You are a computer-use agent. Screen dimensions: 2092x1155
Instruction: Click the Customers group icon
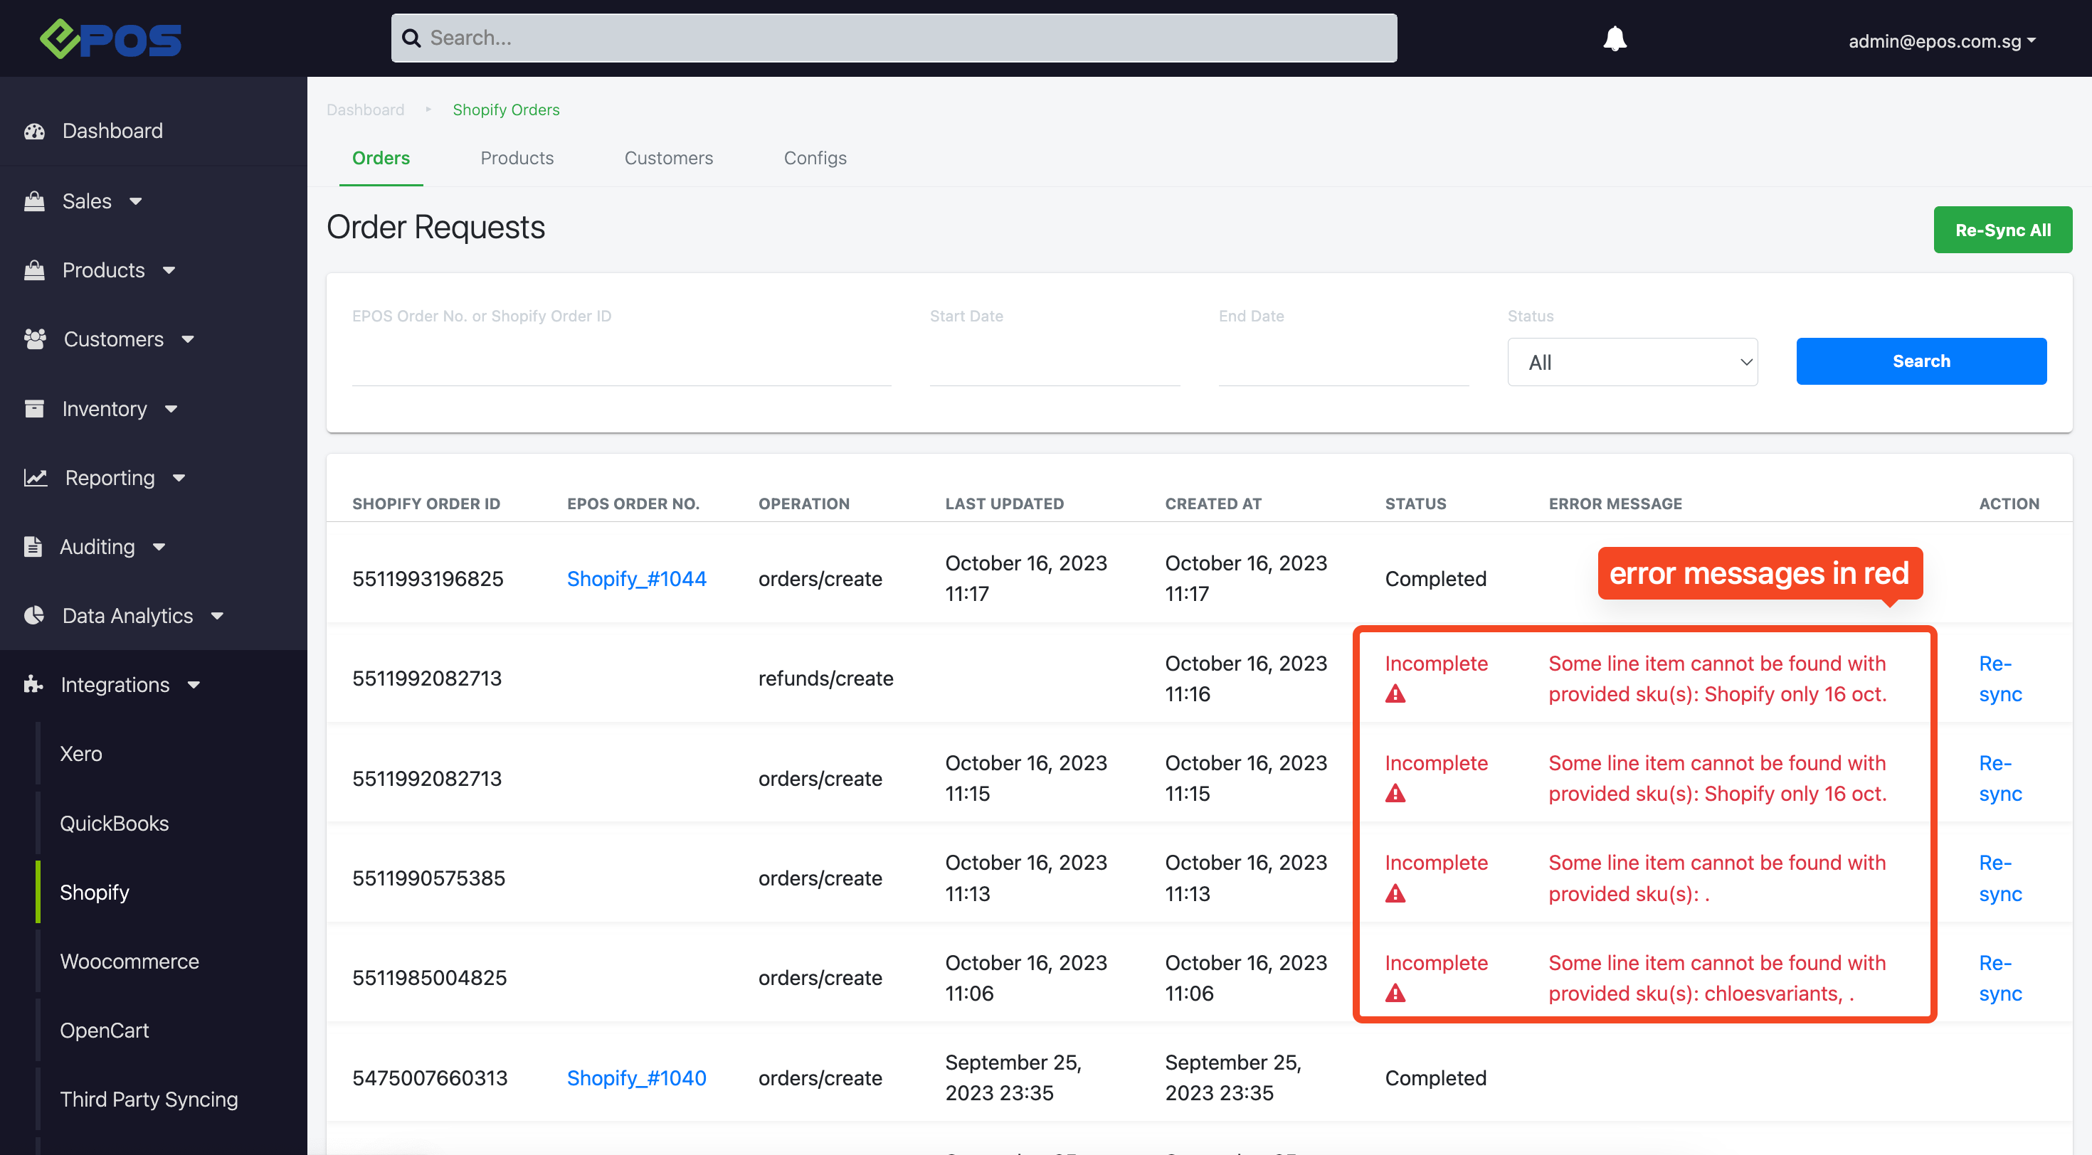click(x=35, y=339)
